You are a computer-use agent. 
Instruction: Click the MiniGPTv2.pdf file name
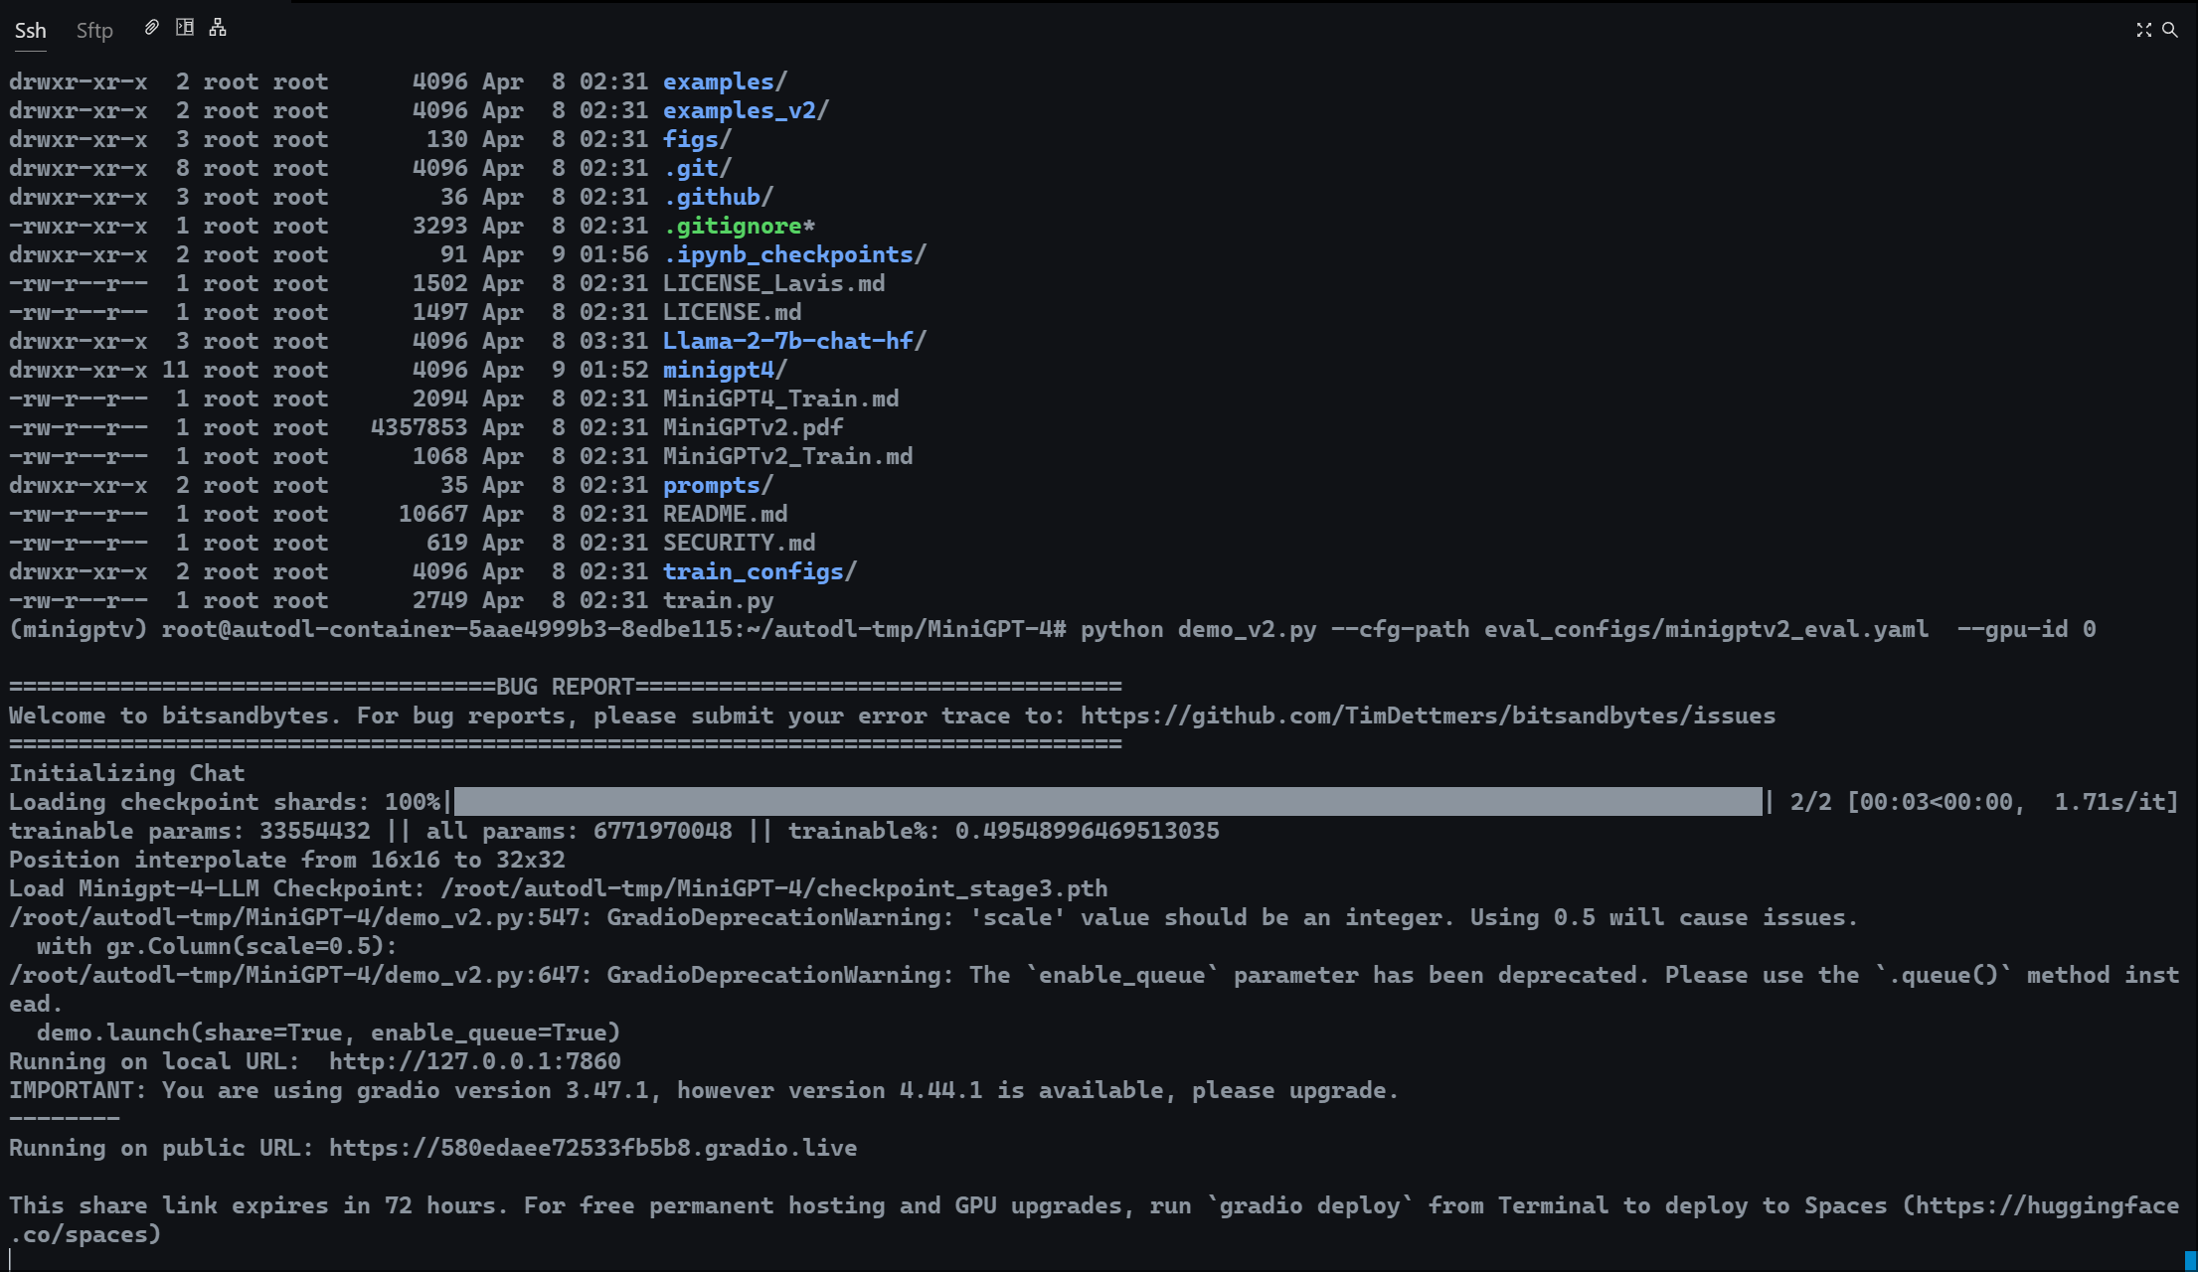pos(753,427)
